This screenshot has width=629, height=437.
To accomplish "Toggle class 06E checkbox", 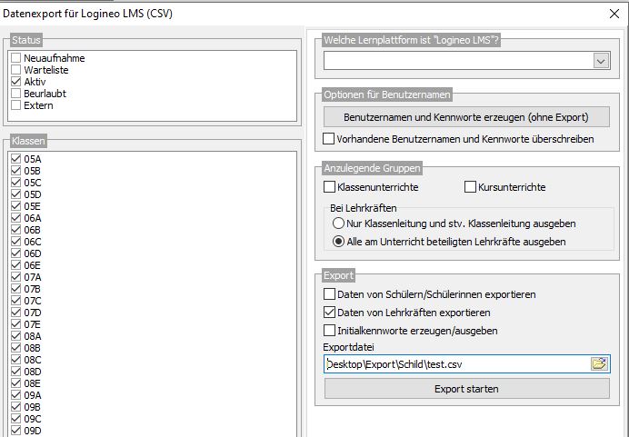I will pyautogui.click(x=15, y=265).
